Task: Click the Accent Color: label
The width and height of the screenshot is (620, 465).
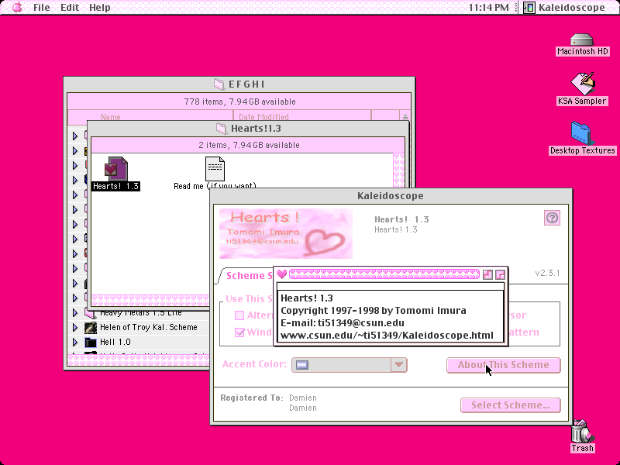Action: point(254,364)
